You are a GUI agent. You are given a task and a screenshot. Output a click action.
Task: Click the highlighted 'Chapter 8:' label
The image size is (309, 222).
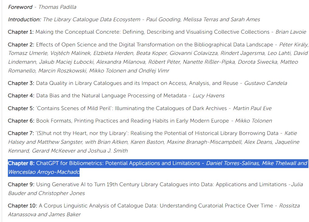pos(21,163)
